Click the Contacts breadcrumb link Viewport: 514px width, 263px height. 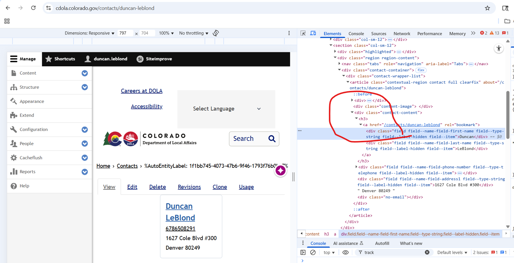pos(127,166)
